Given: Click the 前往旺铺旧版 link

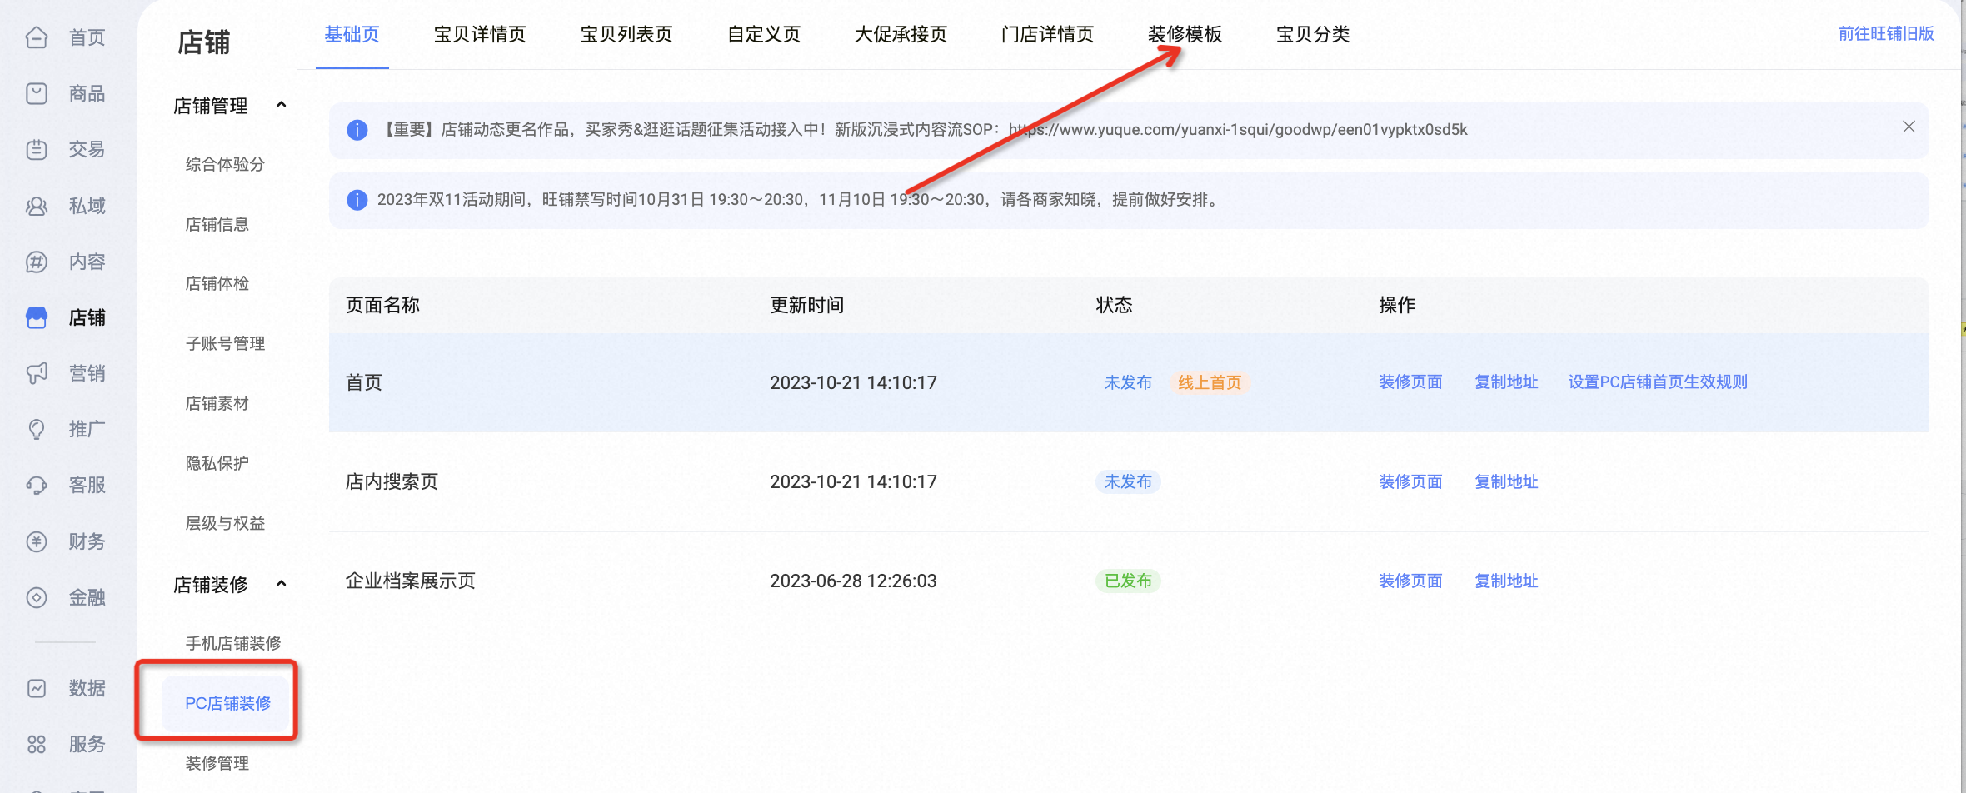Looking at the screenshot, I should [1886, 33].
